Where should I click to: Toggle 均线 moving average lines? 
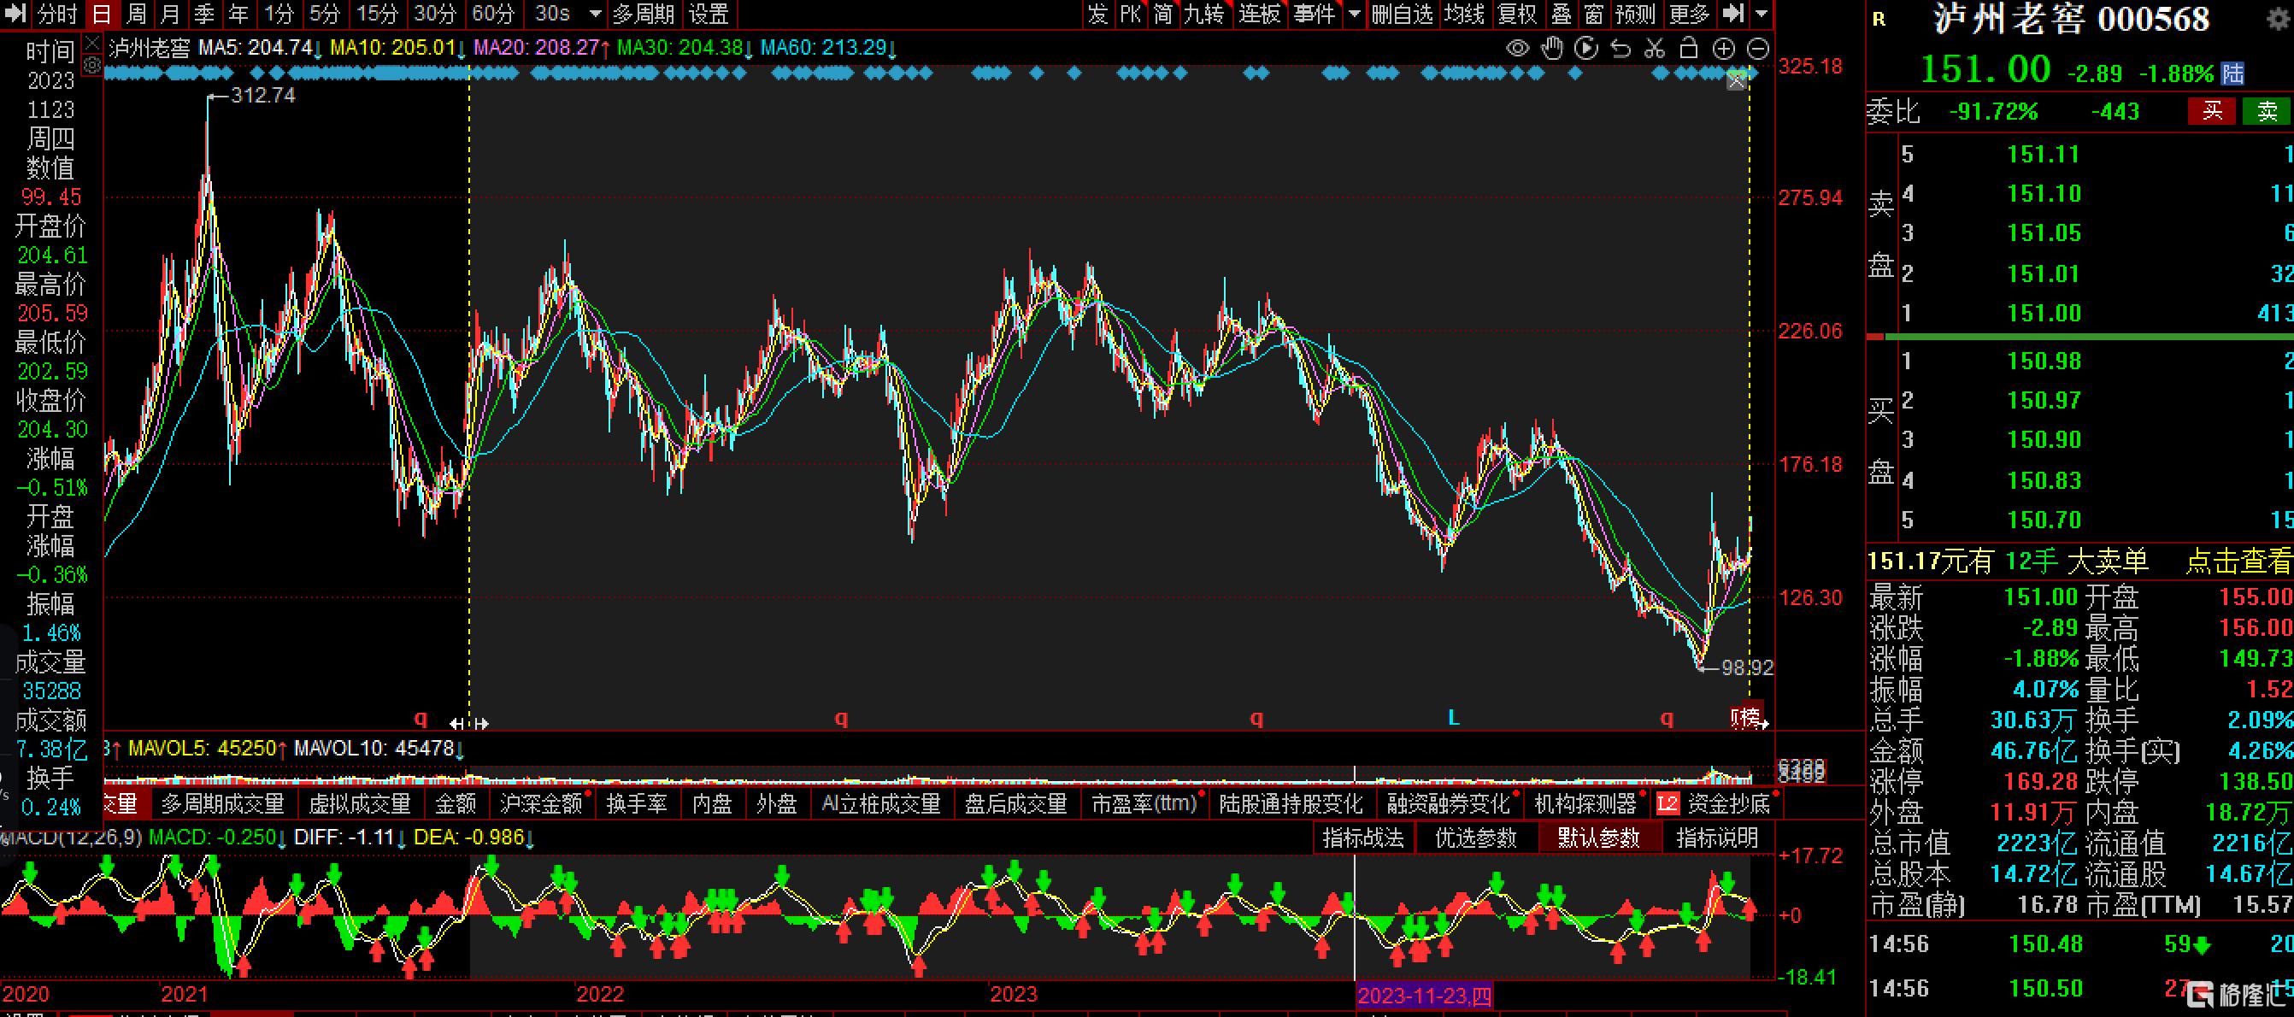1465,14
